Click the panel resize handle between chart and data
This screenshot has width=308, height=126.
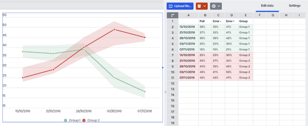pyautogui.click(x=165, y=92)
